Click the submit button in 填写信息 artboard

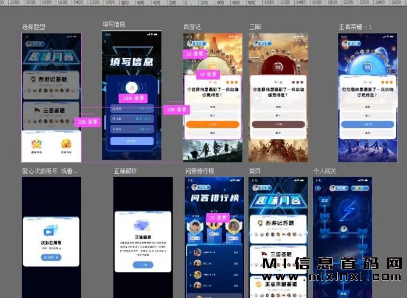(132, 141)
